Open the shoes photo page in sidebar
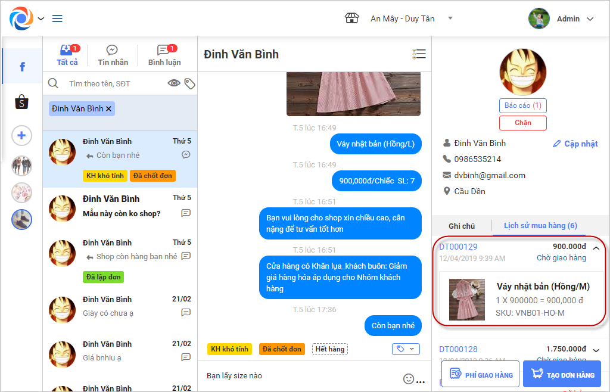610x392 pixels. point(22,219)
